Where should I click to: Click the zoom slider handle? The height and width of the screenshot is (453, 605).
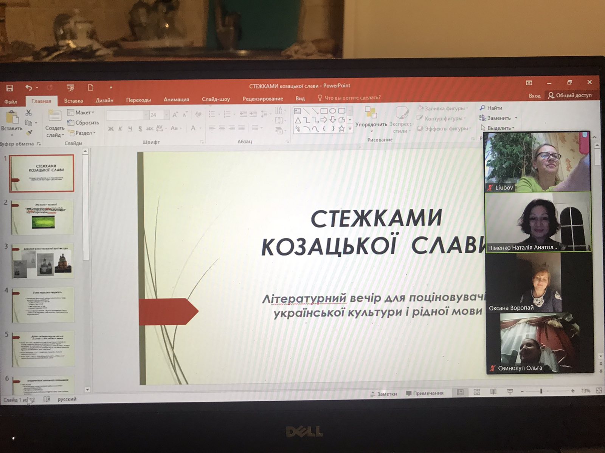[541, 391]
